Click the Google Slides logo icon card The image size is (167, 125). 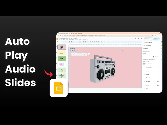pos(58,88)
